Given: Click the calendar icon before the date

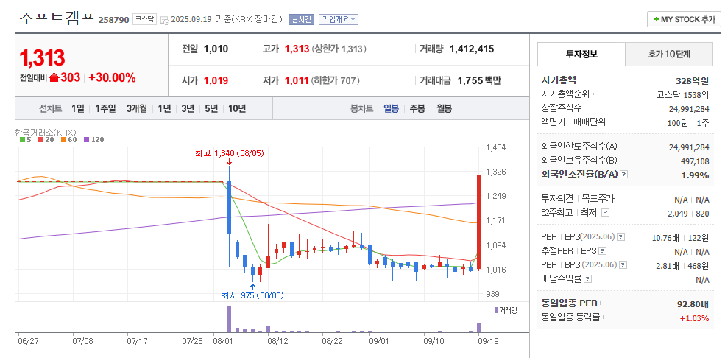Looking at the screenshot, I should coord(165,20).
